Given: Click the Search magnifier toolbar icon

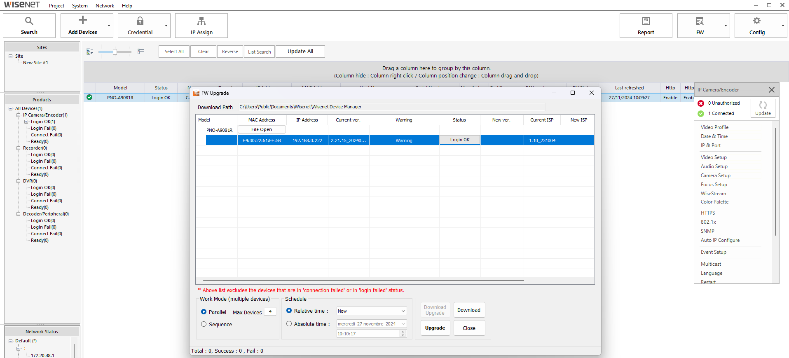Looking at the screenshot, I should (x=29, y=21).
